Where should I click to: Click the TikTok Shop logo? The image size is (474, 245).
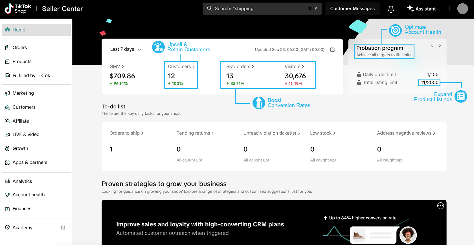pos(18,9)
